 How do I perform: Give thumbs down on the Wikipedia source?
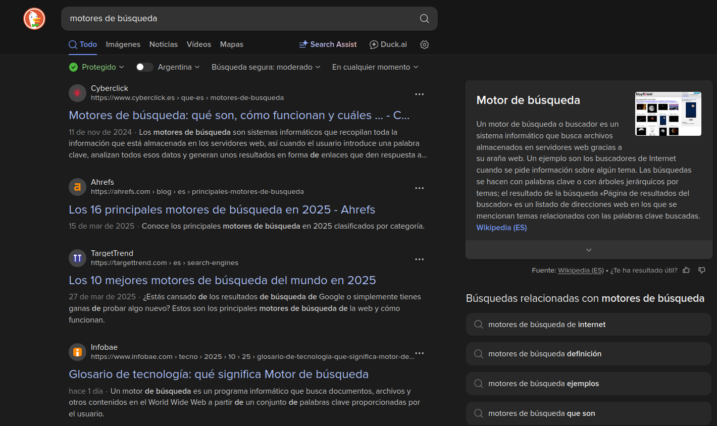[702, 270]
